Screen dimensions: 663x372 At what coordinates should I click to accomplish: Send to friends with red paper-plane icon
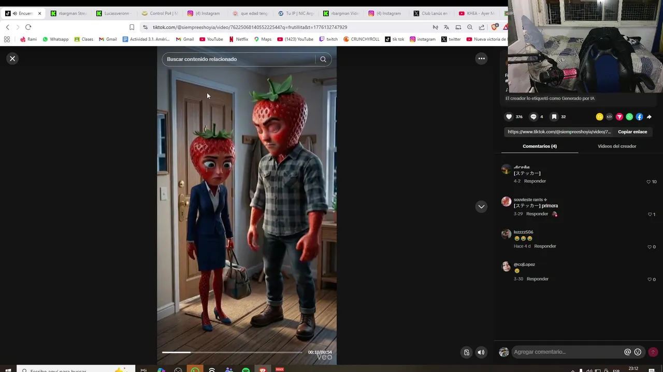(619, 117)
